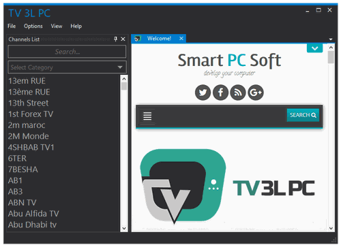Image resolution: width=341 pixels, height=247 pixels.
Task: Open the File menu
Action: [x=12, y=26]
